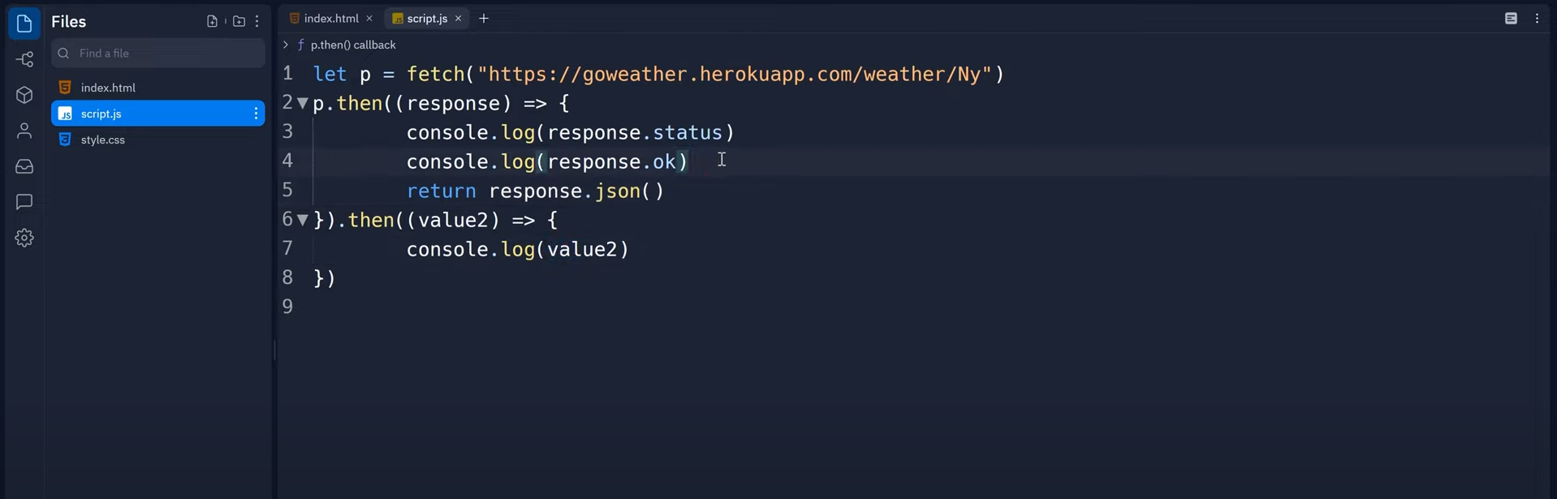1557x499 pixels.
Task: Click the Find a file search field
Action: pos(157,53)
